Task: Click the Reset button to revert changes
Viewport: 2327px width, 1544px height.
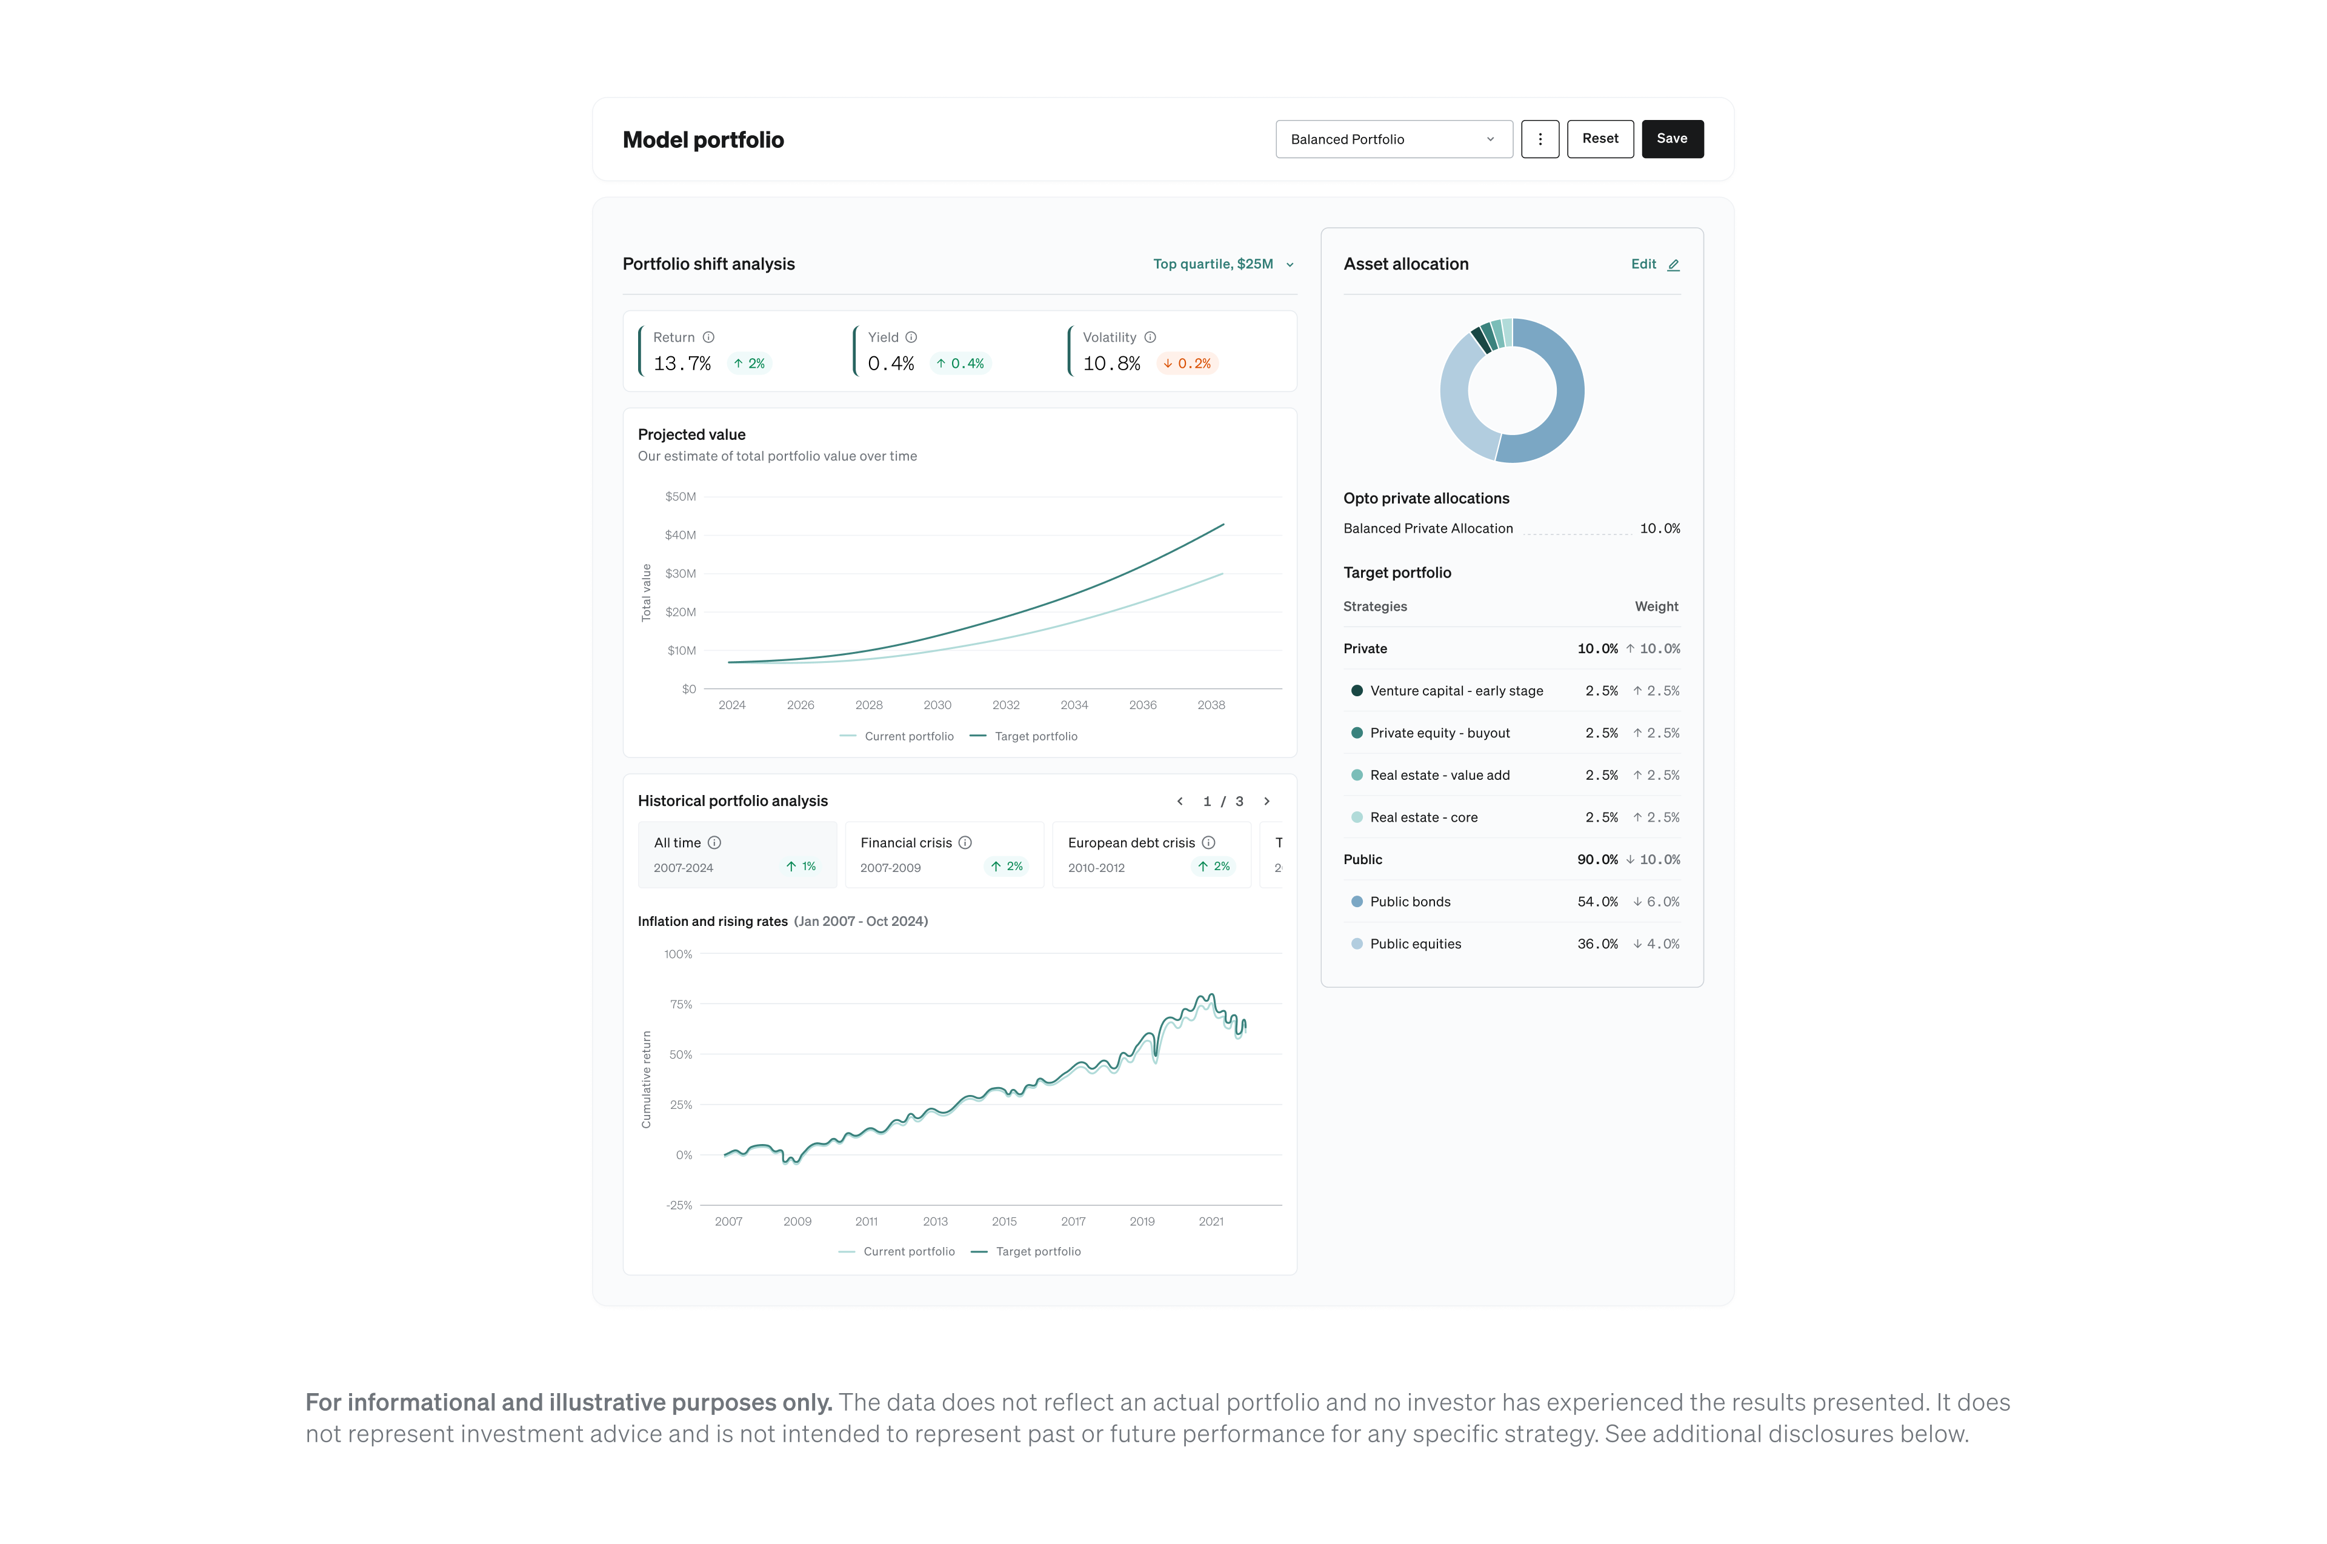Action: [x=1599, y=138]
